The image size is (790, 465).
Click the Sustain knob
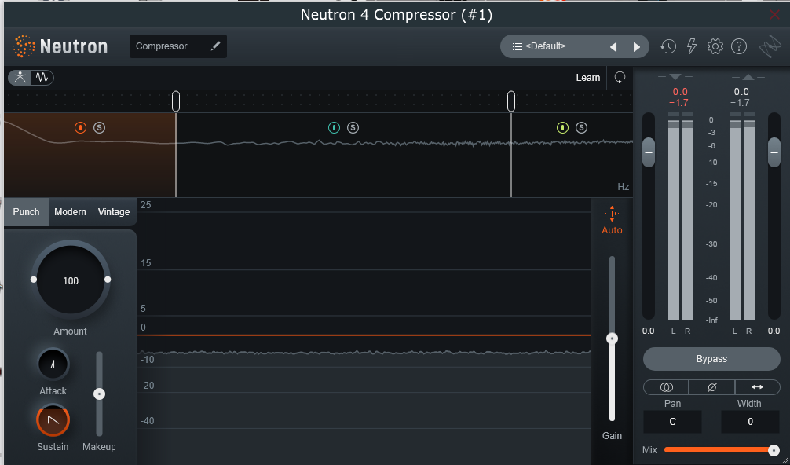53,420
